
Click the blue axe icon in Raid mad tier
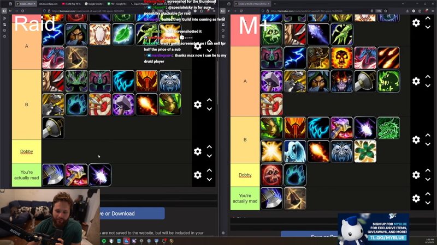coord(53,175)
